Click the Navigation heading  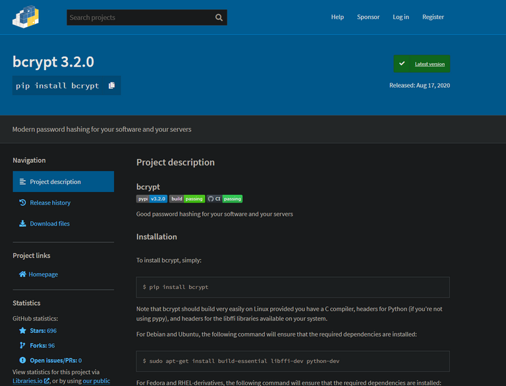(29, 160)
